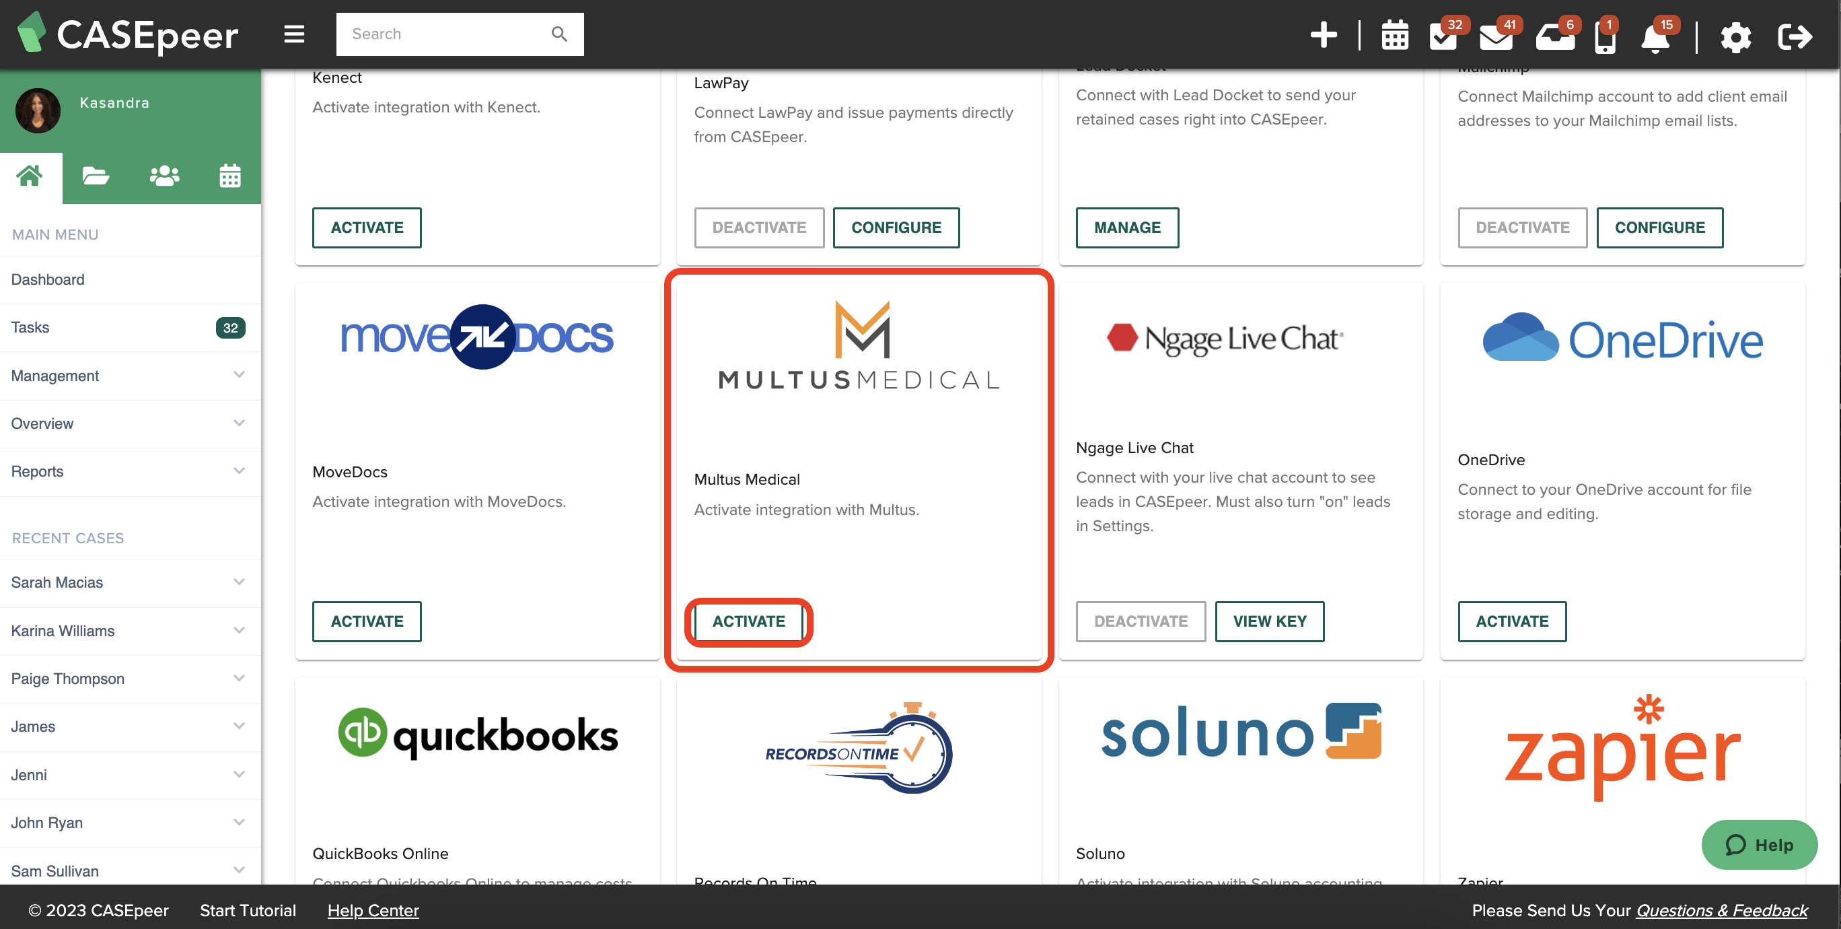Open the Help Center link
Viewport: 1841px width, 929px height.
click(373, 911)
